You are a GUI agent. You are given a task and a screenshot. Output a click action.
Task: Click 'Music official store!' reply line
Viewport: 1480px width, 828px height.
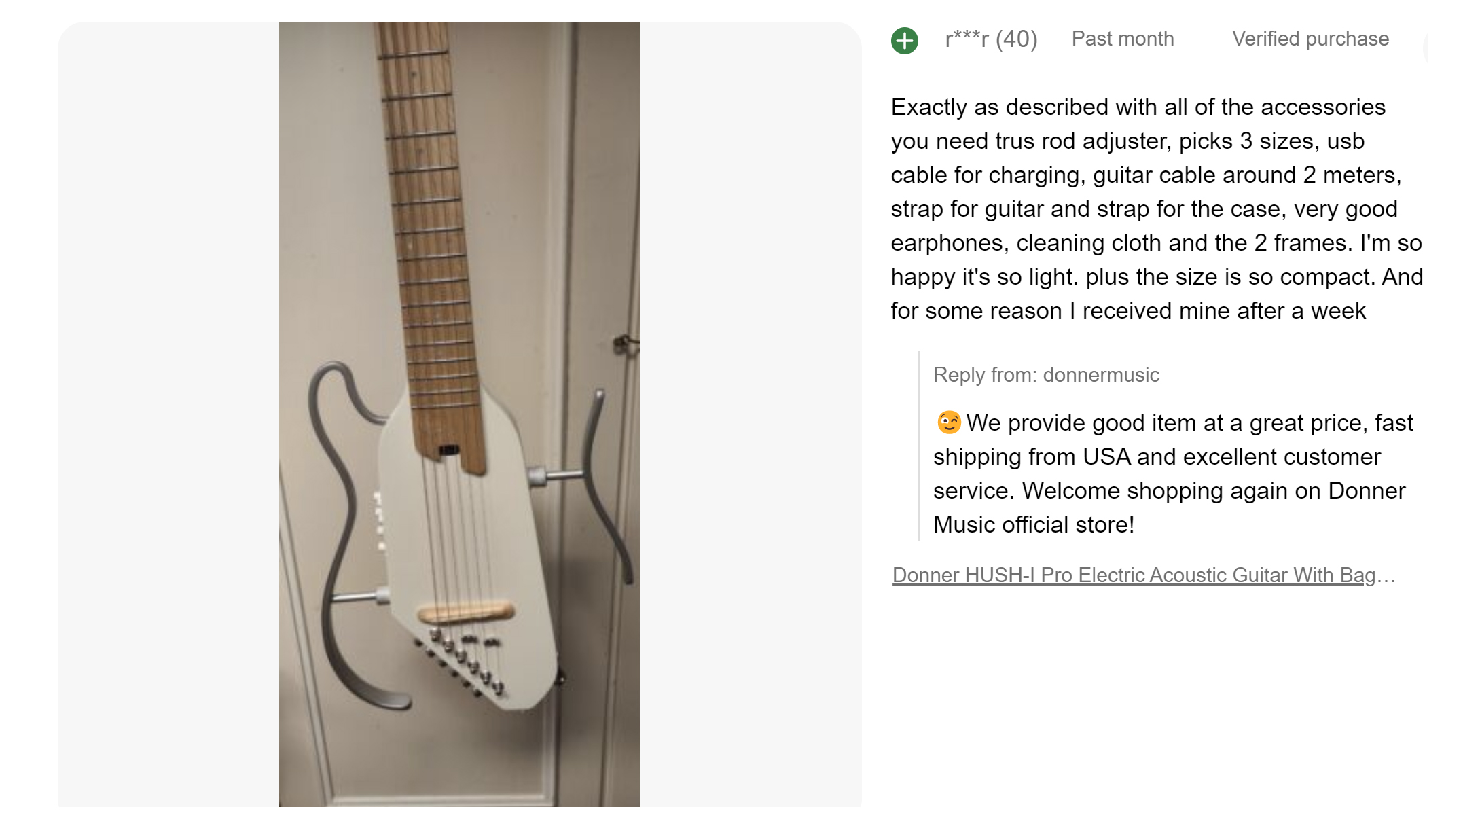pos(1033,525)
